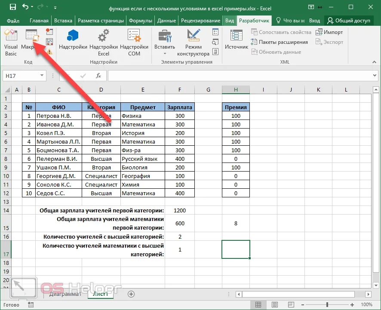Switch to the Вставка tab
Image resolution: width=381 pixels, height=310 pixels.
[x=63, y=21]
